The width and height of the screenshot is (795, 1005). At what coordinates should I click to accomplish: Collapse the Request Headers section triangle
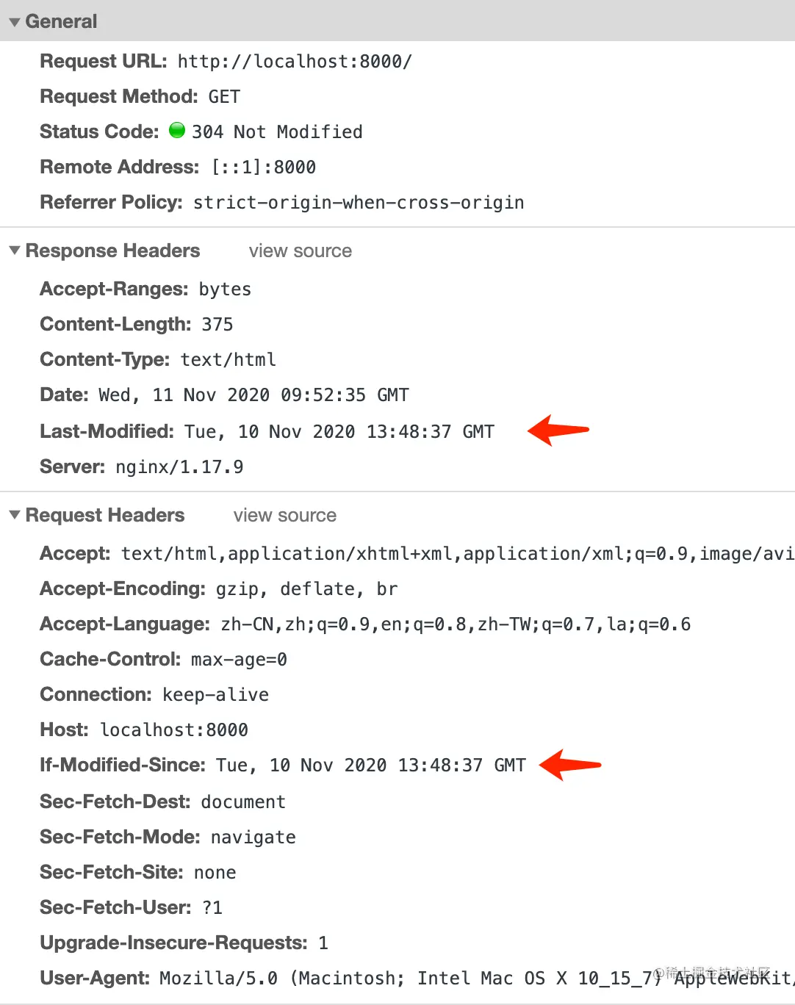(x=15, y=515)
